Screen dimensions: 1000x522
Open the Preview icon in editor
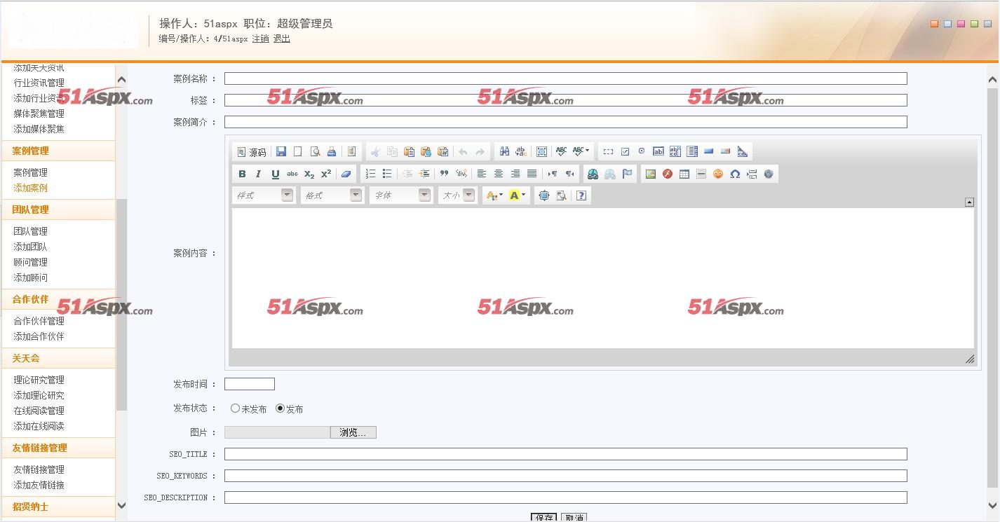[x=315, y=151]
